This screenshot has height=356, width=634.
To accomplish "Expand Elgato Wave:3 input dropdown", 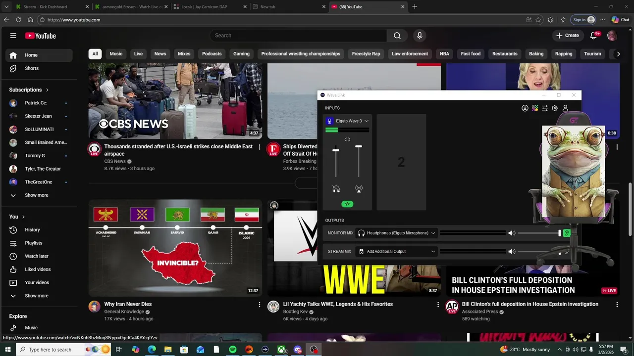I will click(367, 121).
